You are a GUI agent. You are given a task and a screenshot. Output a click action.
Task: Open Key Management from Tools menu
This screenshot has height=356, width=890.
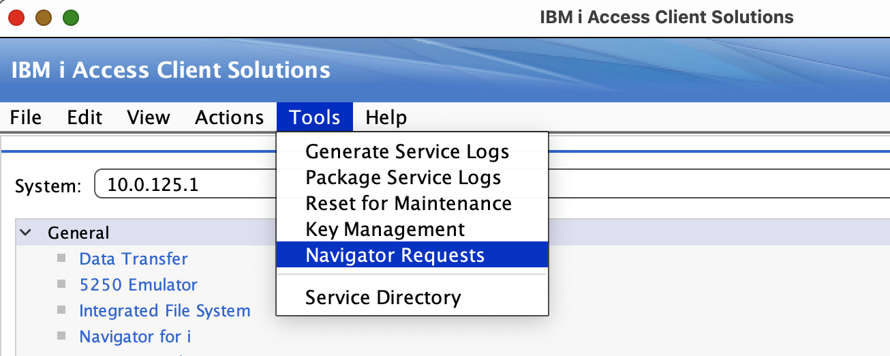(x=385, y=229)
